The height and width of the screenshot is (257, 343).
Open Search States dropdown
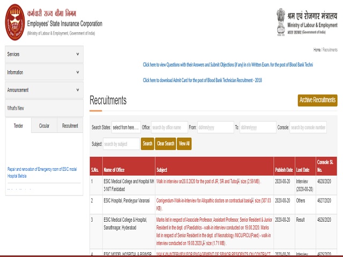[126, 127]
